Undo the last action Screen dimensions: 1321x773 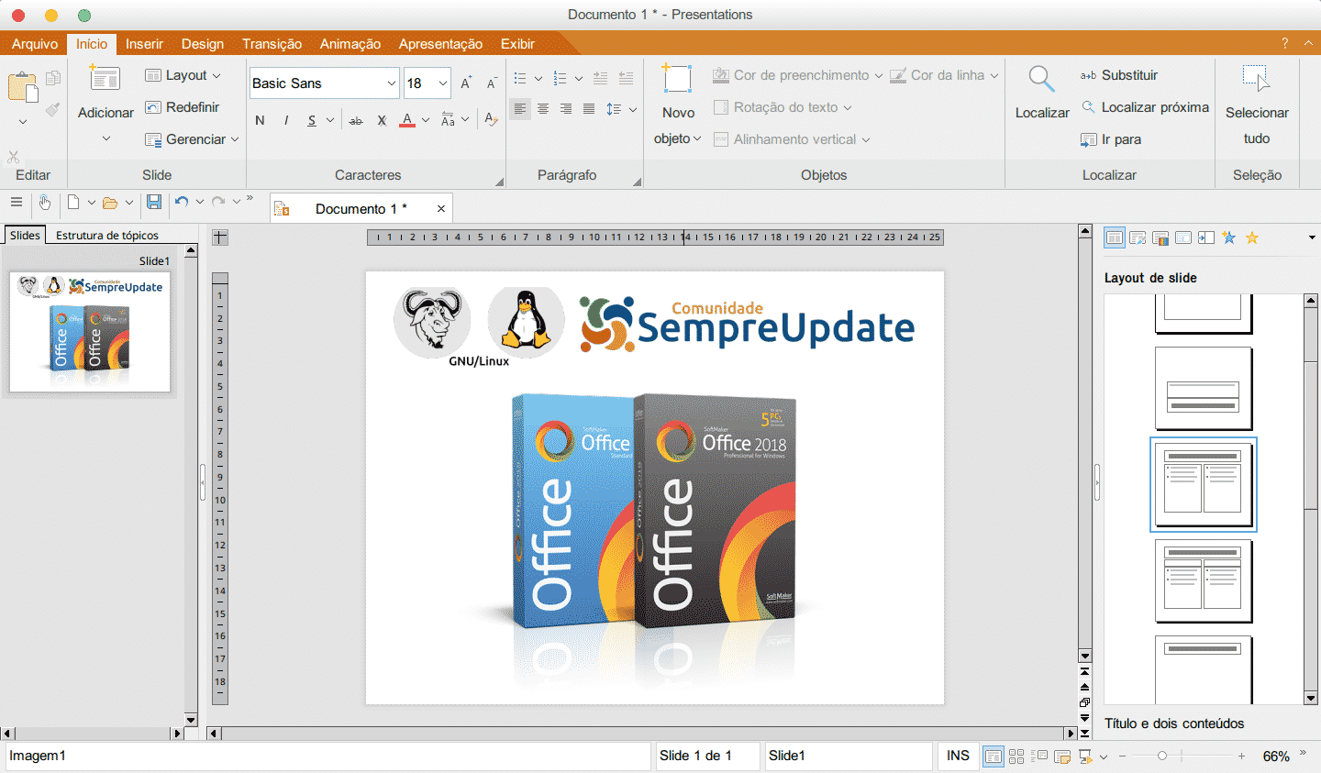[x=182, y=202]
